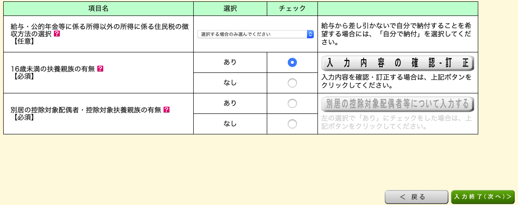Click 入力内容の確認・訂正 button
Screen dimensions: 518x205
tap(397, 63)
